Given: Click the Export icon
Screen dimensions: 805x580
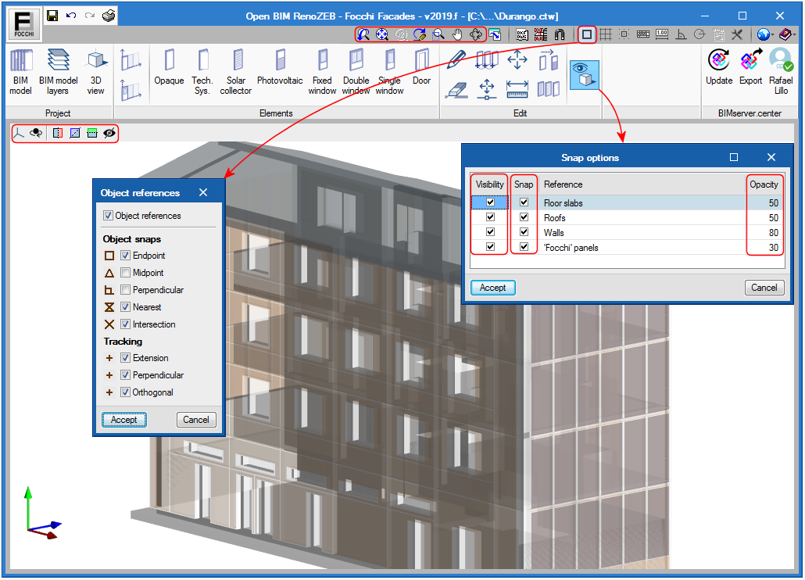Looking at the screenshot, I should click(x=750, y=66).
